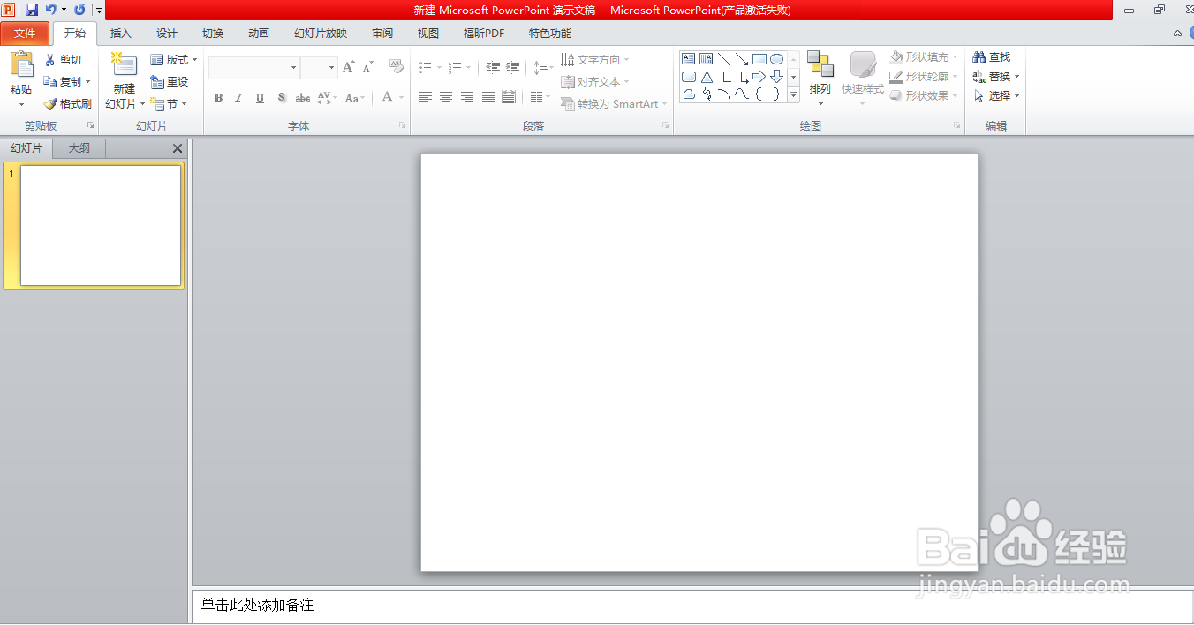Click the notes field 单击此处添加备注
This screenshot has height=625, width=1194.
[691, 606]
